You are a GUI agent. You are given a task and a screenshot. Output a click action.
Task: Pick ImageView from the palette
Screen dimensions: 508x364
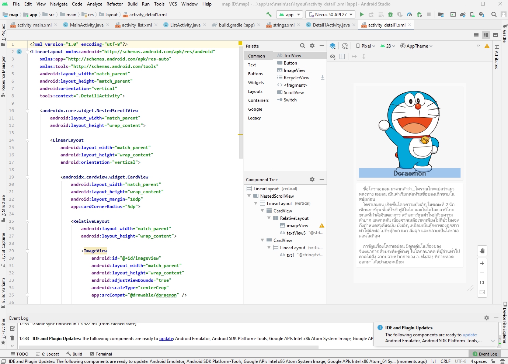click(295, 70)
